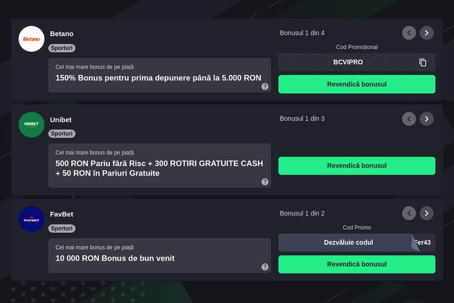This screenshot has height=303, width=454.
Task: Select the Sporturi tag under Unibet
Action: 62,134
